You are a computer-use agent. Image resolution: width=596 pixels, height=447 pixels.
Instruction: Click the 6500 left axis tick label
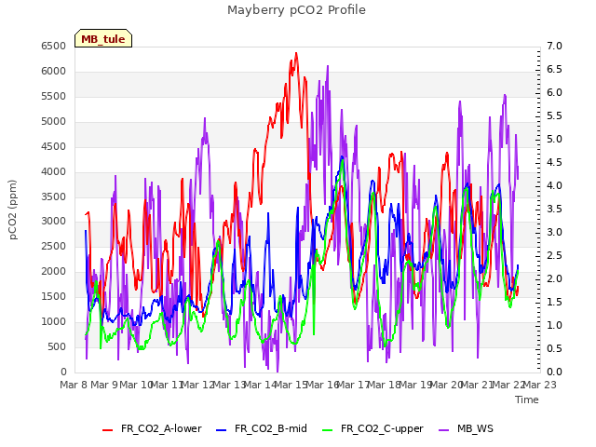[54, 46]
